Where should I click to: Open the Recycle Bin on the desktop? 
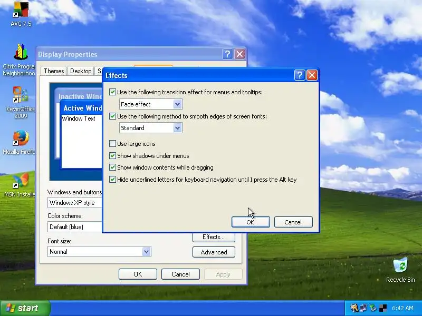tap(400, 270)
